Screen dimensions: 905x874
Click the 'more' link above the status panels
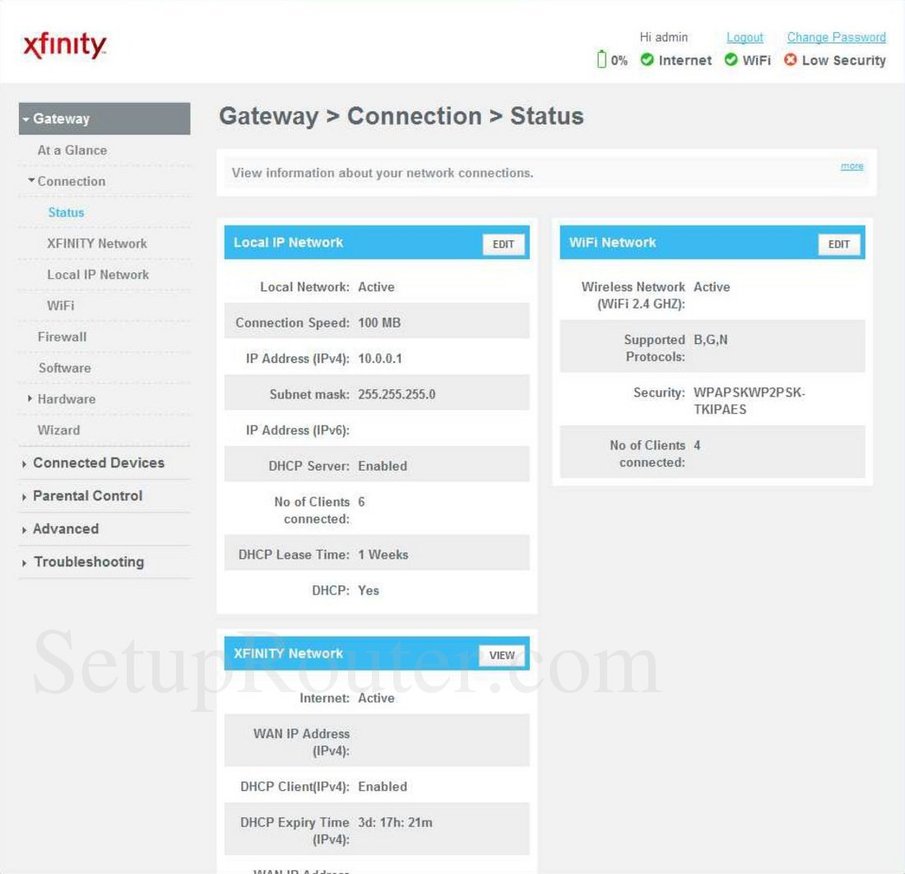pyautogui.click(x=852, y=165)
